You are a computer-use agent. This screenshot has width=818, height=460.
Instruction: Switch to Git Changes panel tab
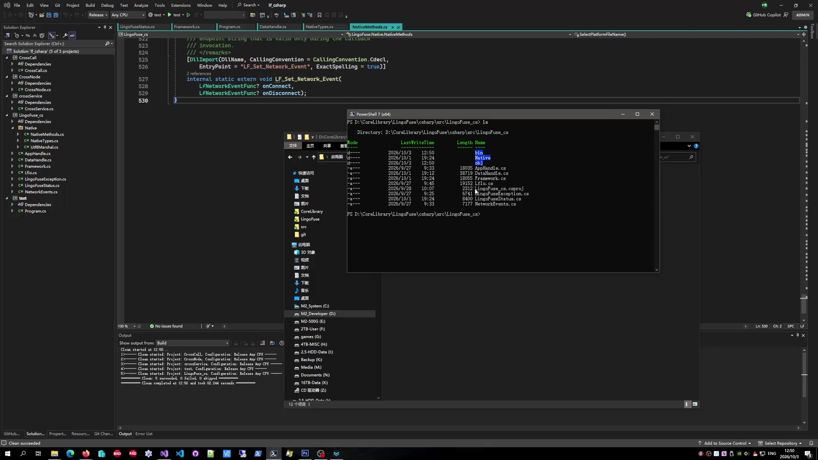(x=104, y=434)
